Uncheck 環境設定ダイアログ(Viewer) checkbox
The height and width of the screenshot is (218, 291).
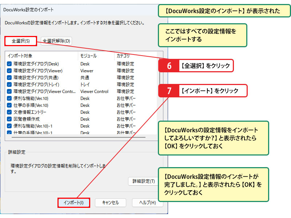tap(9, 71)
